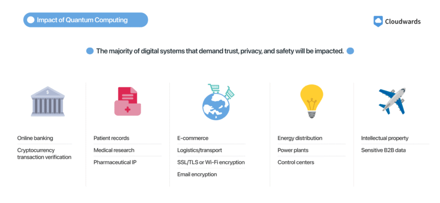Click SSL/TLS or Wi-Fi encryption text

click(x=211, y=162)
